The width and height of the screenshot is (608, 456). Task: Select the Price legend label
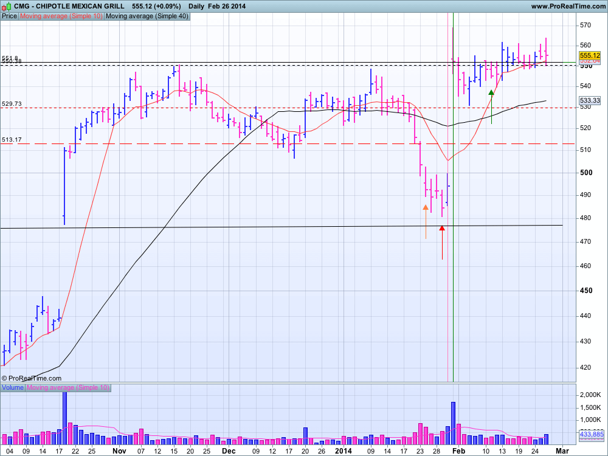pos(9,16)
